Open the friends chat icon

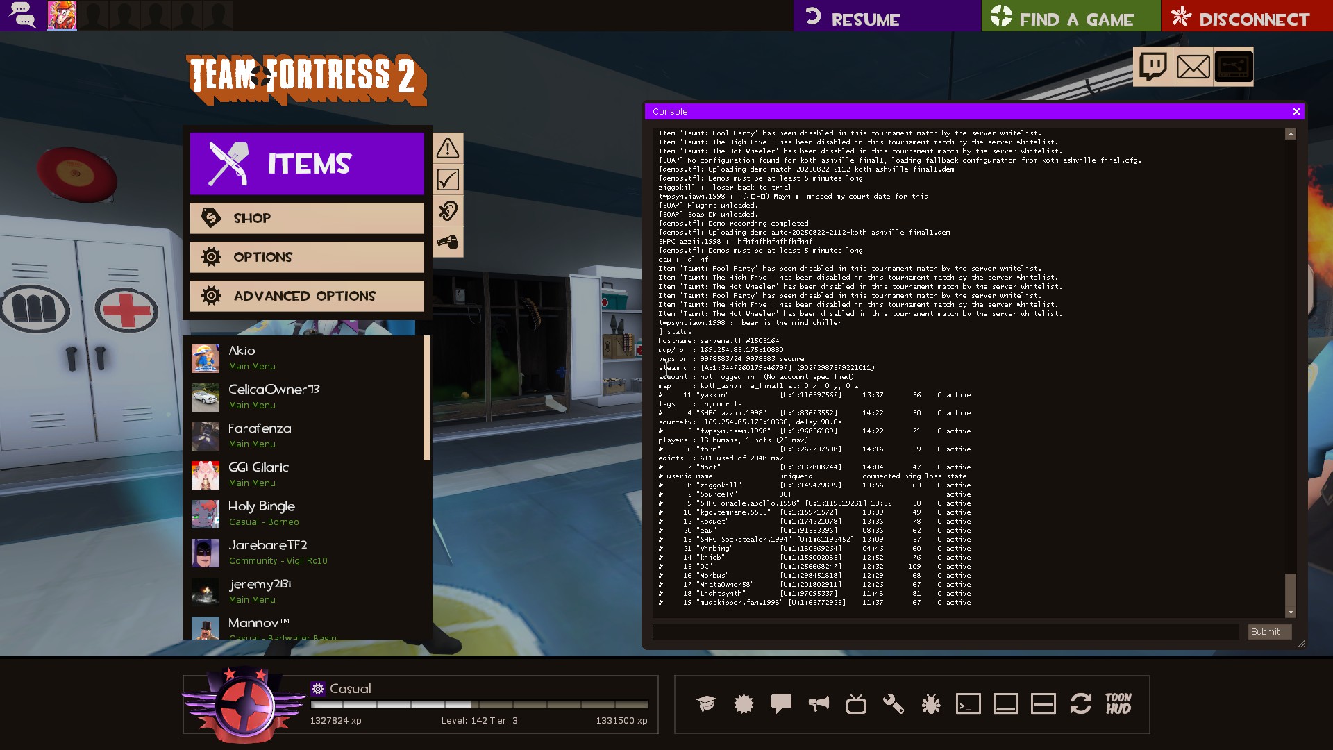22,15
